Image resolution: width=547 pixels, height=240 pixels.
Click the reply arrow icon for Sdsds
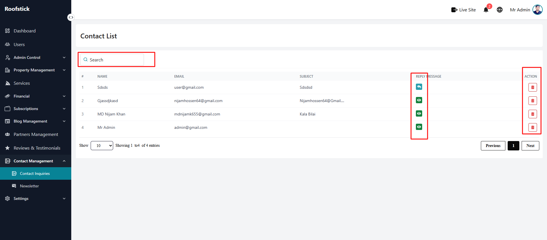[x=419, y=87]
